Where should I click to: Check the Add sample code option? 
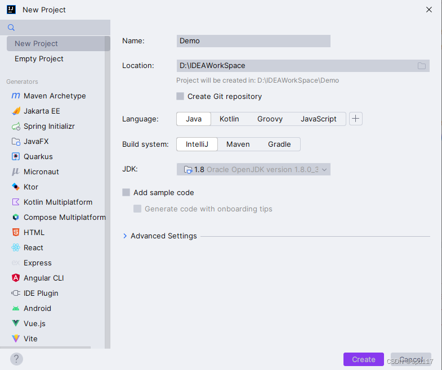(126, 193)
